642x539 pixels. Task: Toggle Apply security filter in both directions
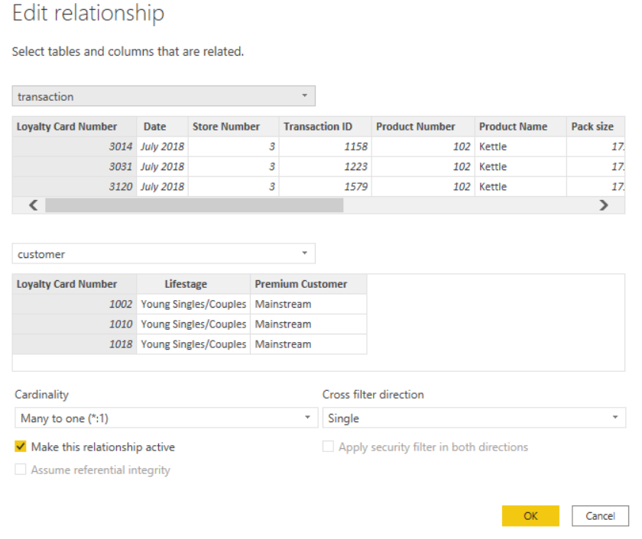pyautogui.click(x=328, y=447)
